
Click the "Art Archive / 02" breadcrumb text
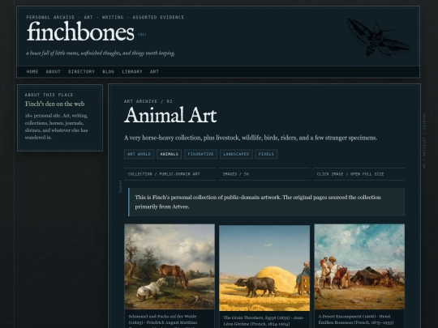(x=148, y=101)
